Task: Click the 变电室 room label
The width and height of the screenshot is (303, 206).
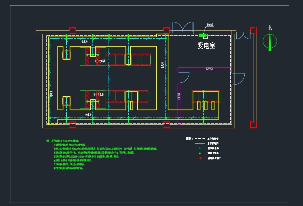Action: point(206,45)
